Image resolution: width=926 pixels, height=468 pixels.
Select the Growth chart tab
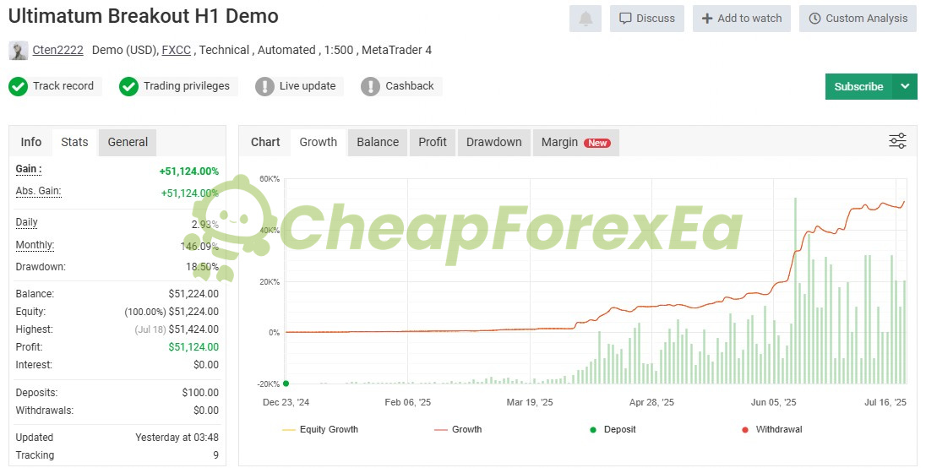[319, 142]
